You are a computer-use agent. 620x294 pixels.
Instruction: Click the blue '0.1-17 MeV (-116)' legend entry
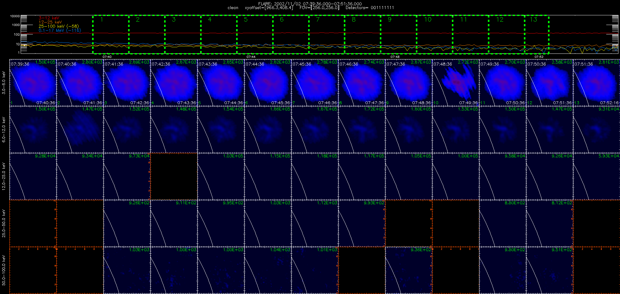(59, 30)
